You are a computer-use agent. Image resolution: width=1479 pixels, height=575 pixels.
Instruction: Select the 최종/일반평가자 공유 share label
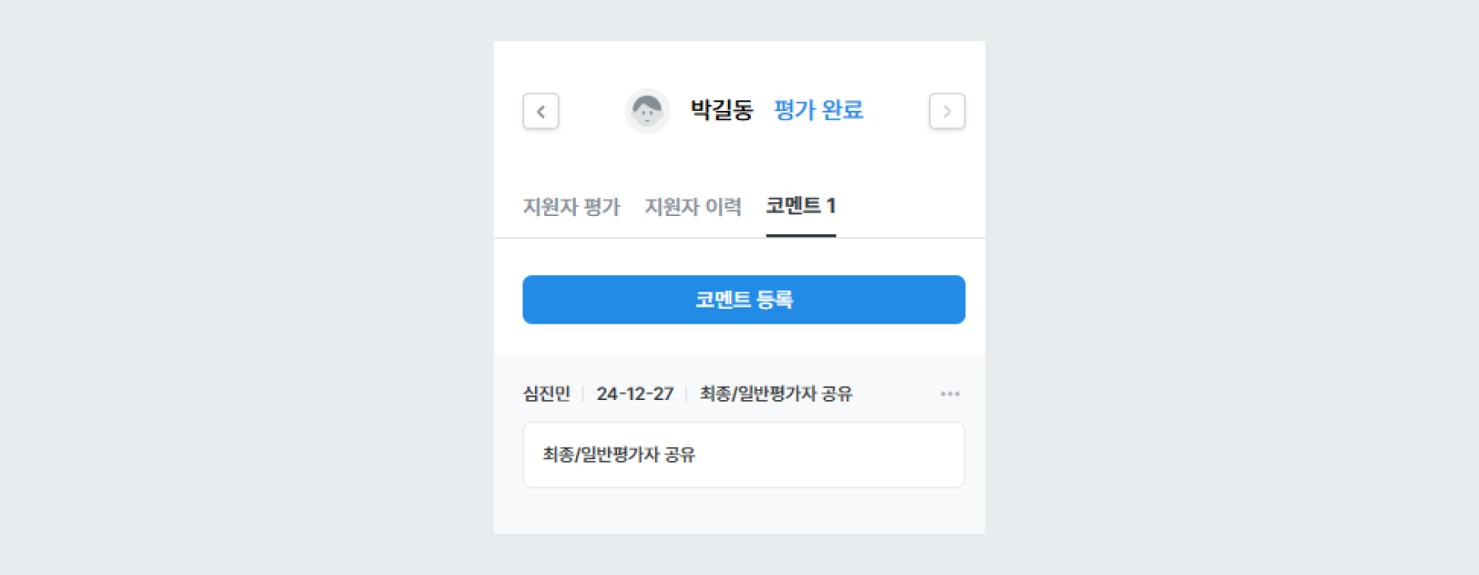tap(774, 393)
